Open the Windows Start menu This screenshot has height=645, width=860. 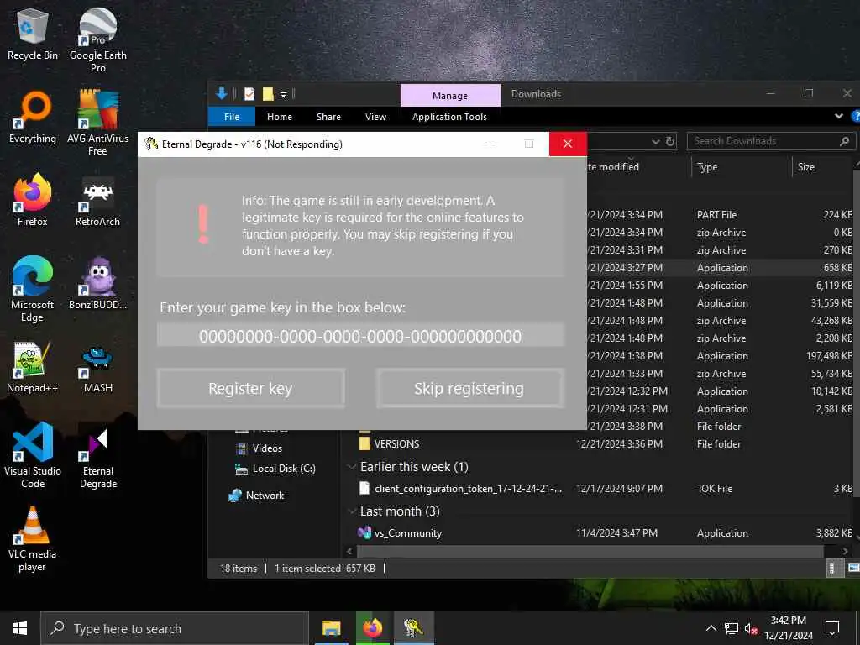20,628
